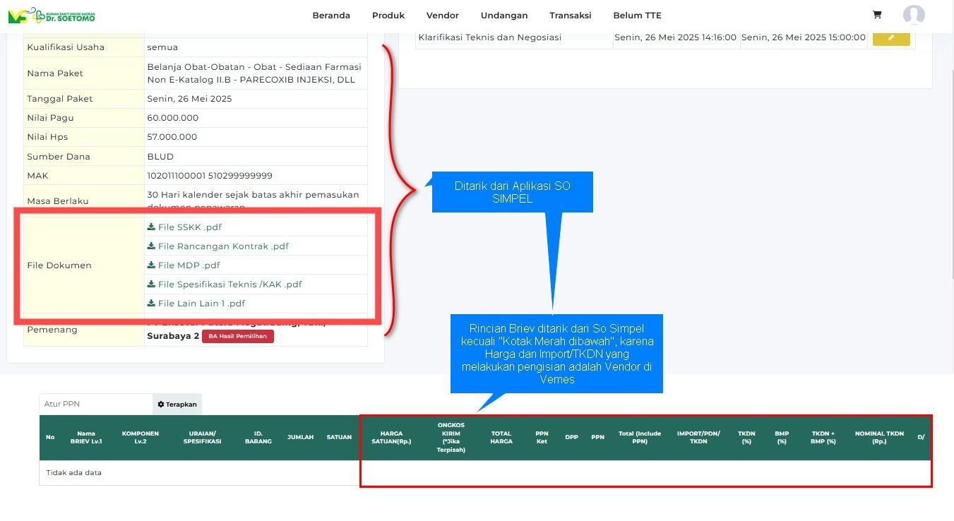Image resolution: width=954 pixels, height=521 pixels.
Task: Click the Nama BRIEV Lv.1 column header
Action: pos(87,438)
